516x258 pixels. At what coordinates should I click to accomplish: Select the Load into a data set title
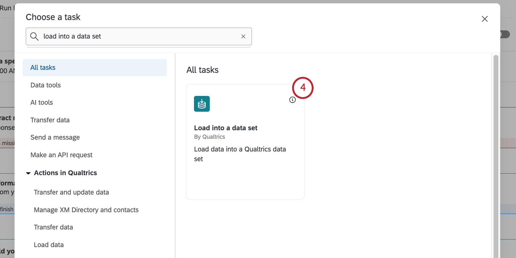pyautogui.click(x=226, y=128)
